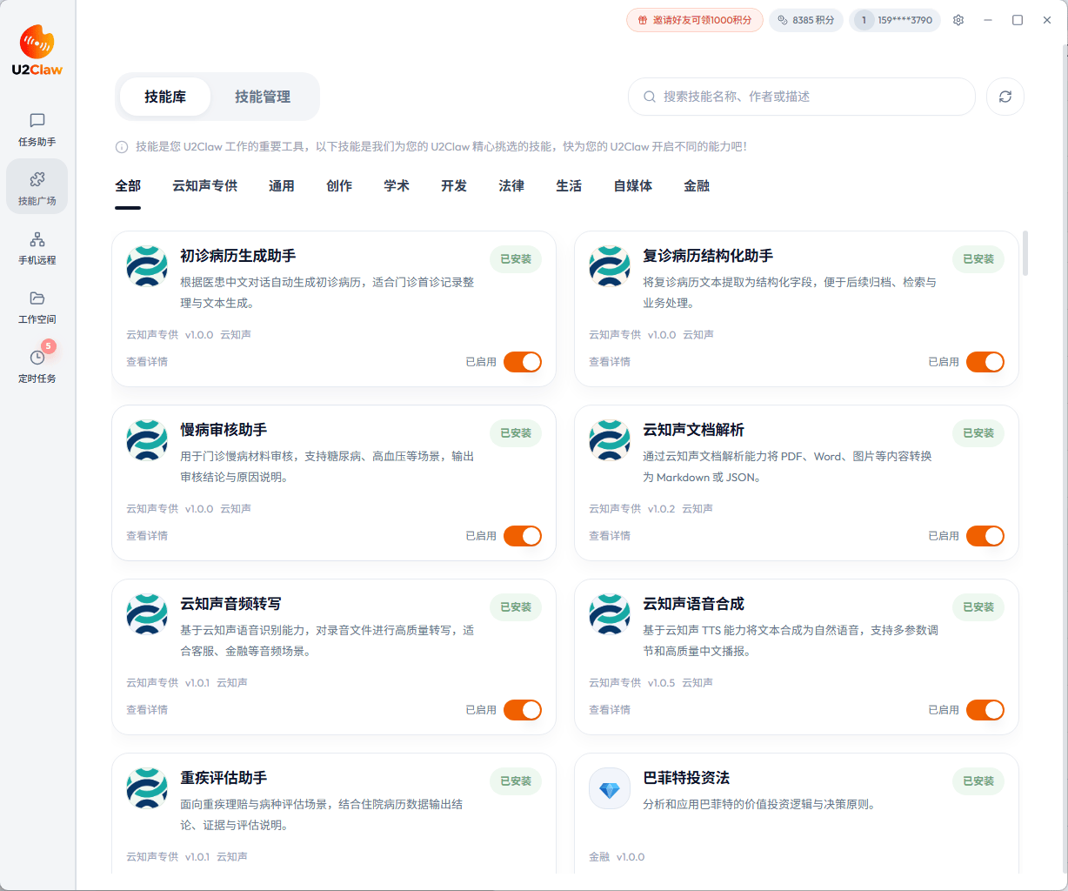Open the settings gear icon
1068x891 pixels.
click(958, 20)
